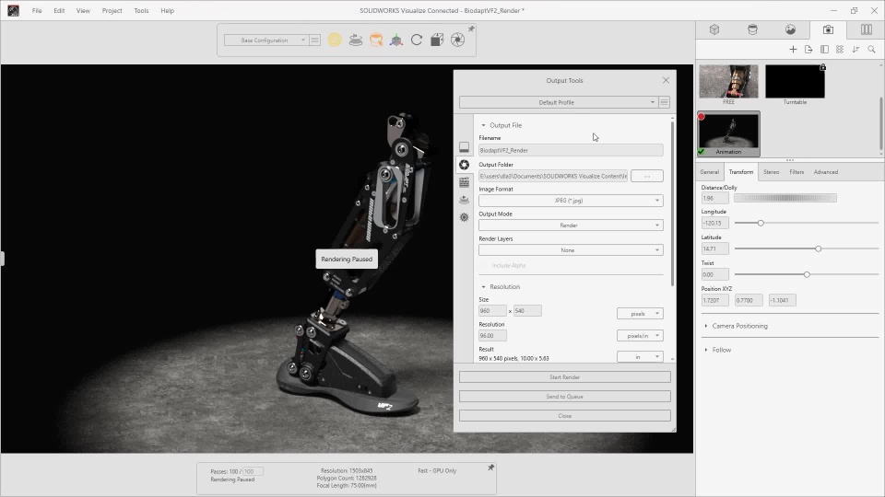Expand the Camera Positioning section
885x497 pixels.
706,326
